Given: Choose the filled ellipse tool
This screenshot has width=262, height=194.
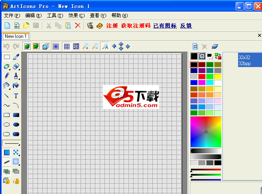Looking at the screenshot, I should (16, 125).
